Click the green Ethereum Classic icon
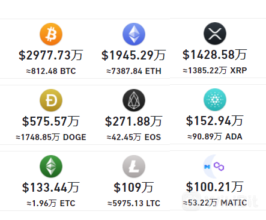This screenshot has height=220, width=266. tap(51, 167)
